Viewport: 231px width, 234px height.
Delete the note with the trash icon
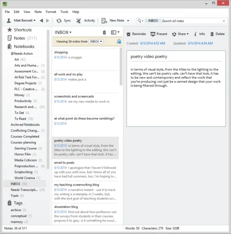pyautogui.click(x=212, y=34)
